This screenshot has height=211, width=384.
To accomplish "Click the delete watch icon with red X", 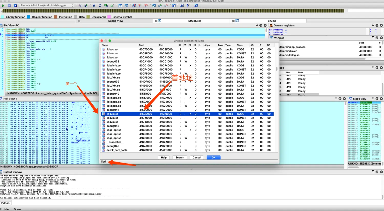I will (166, 5).
